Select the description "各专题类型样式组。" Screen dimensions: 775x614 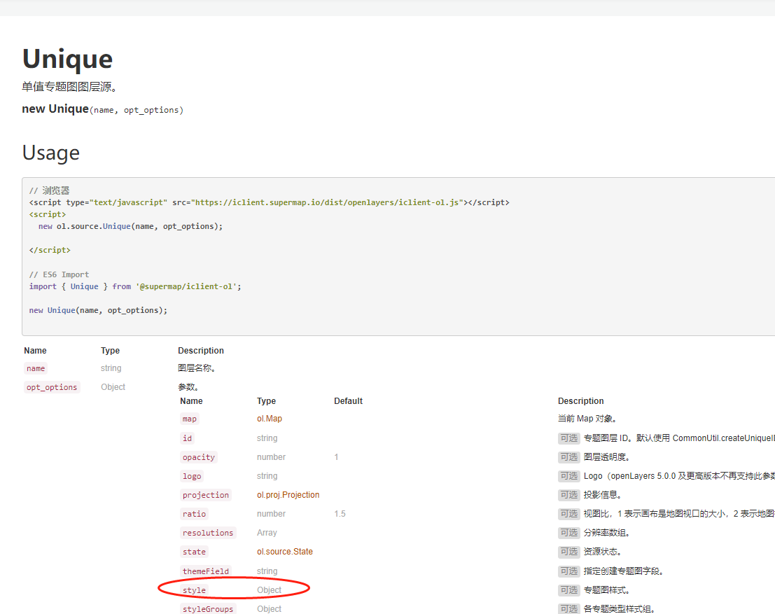(620, 609)
